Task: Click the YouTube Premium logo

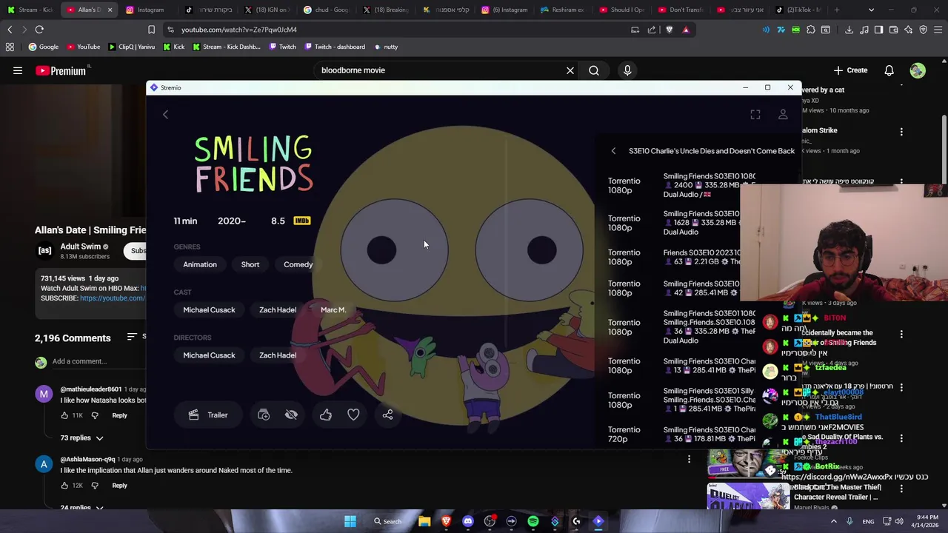Action: 61,70
